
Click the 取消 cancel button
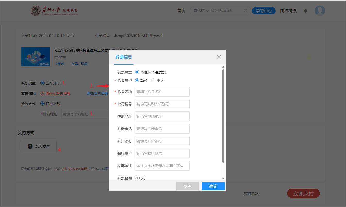187,186
